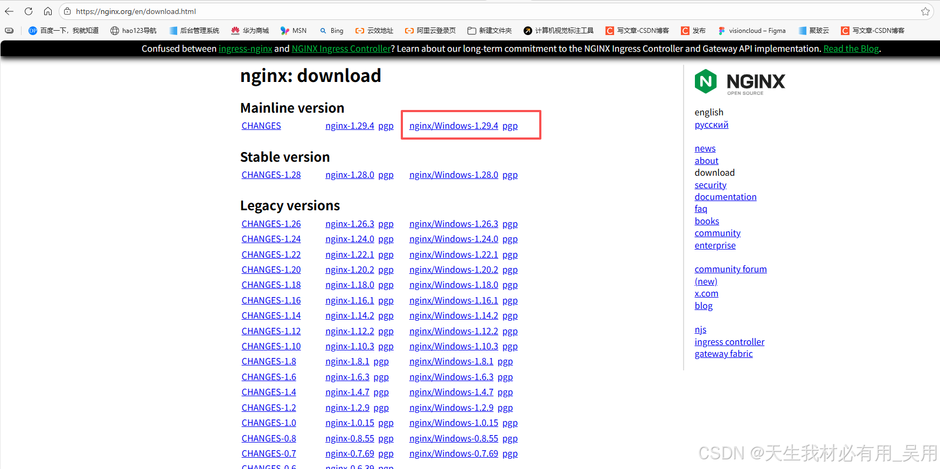Go to news page

click(x=705, y=148)
